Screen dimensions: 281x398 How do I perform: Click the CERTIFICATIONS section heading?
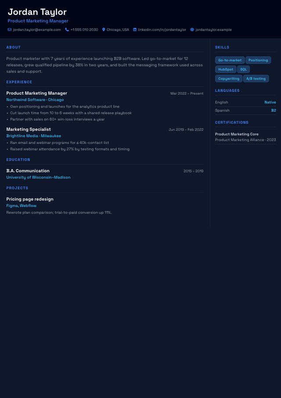tap(232, 123)
